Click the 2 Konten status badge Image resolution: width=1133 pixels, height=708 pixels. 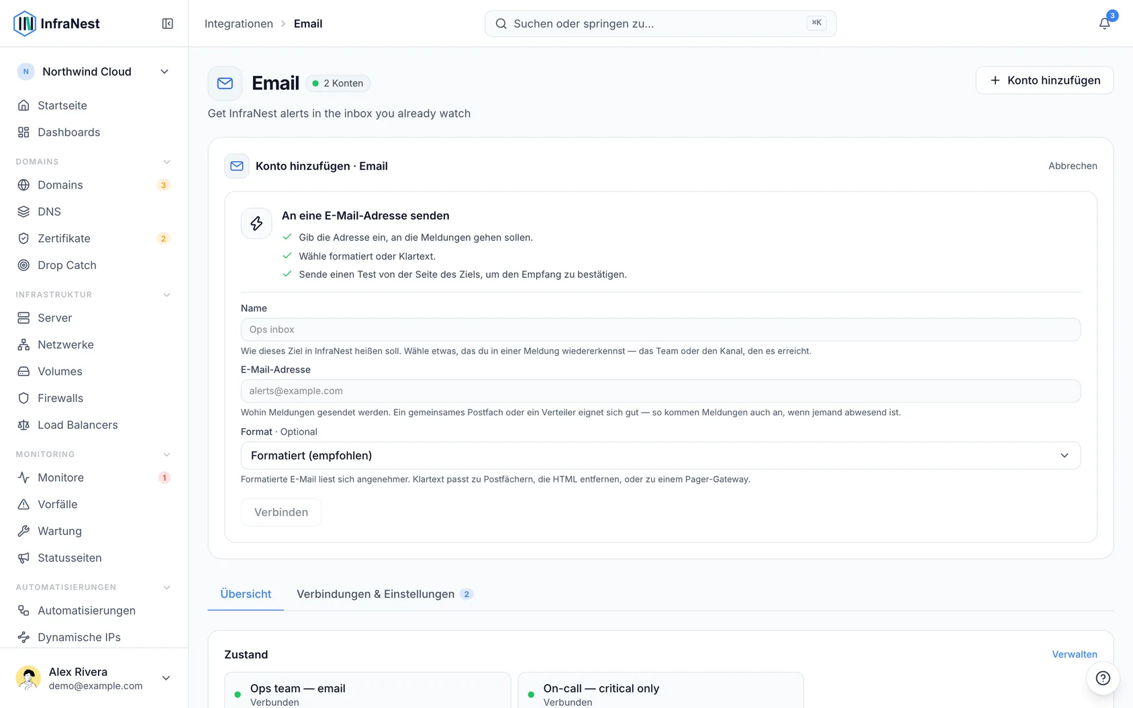tap(338, 83)
